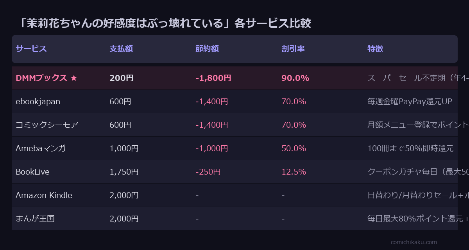Image resolution: width=469 pixels, height=250 pixels.
Task: Click the Amebaマンガ 1,000円 price cell
Action: coord(124,148)
